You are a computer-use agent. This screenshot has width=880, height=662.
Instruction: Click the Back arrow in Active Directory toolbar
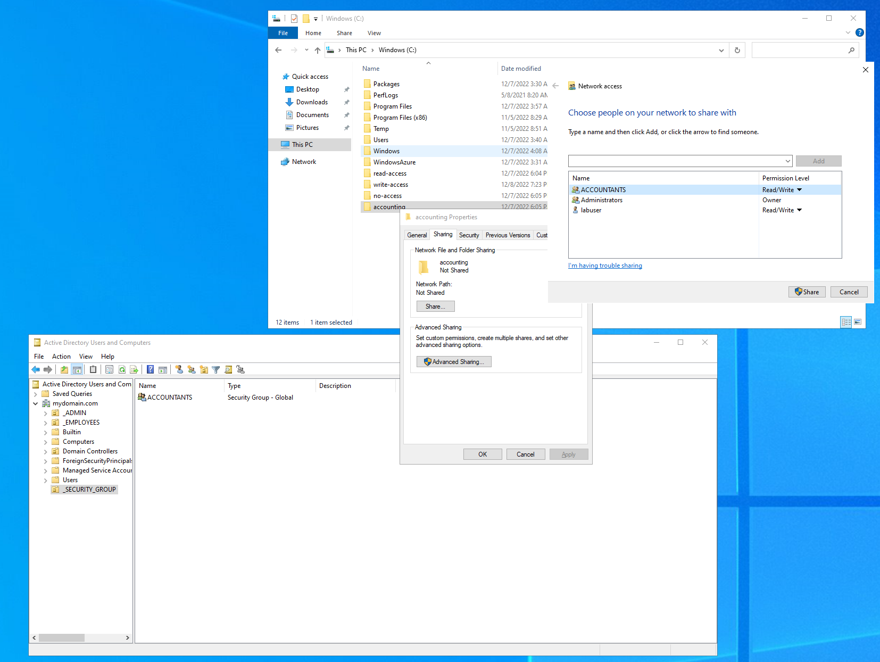point(36,369)
